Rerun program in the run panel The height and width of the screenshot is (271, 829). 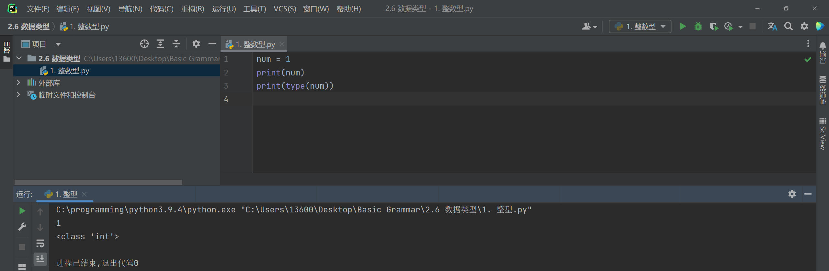point(22,211)
